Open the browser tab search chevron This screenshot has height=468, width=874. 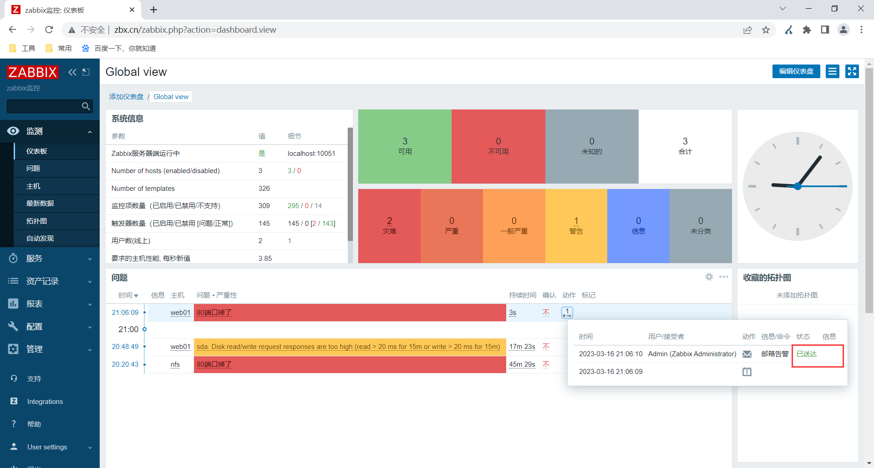coord(783,9)
